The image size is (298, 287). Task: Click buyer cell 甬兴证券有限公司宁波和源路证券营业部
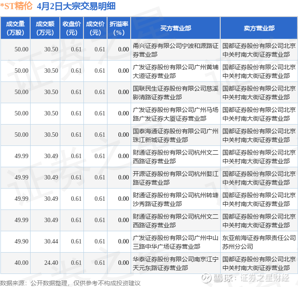[175, 50]
